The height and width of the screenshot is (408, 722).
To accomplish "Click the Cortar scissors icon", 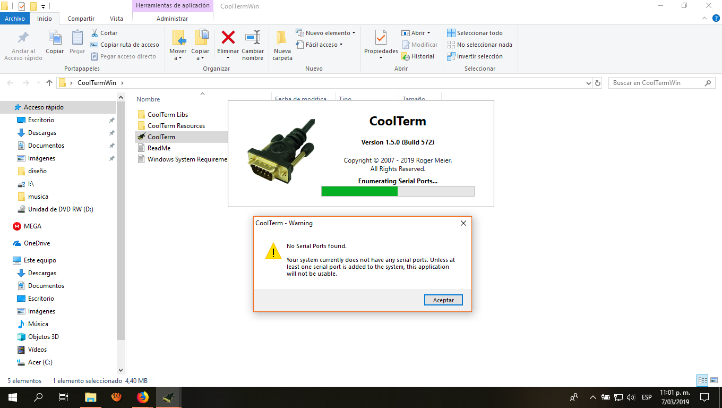I will click(x=95, y=33).
